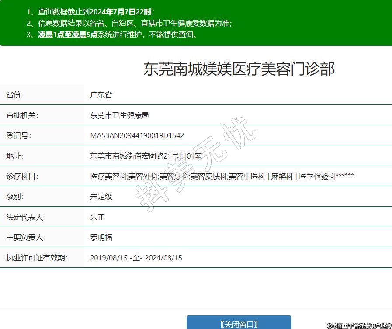
Task: Click the data cutoff notice 2024年7月7日22时
Action: (x=120, y=12)
